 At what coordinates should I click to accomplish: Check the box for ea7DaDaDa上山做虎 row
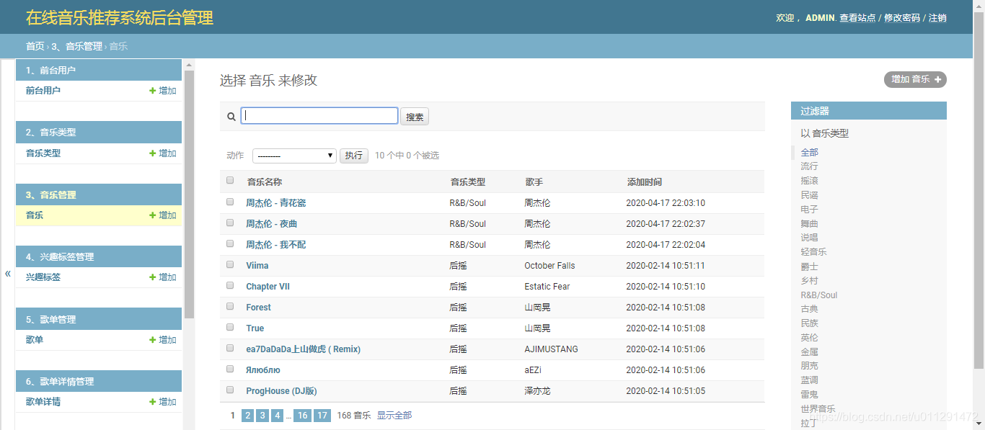230,348
